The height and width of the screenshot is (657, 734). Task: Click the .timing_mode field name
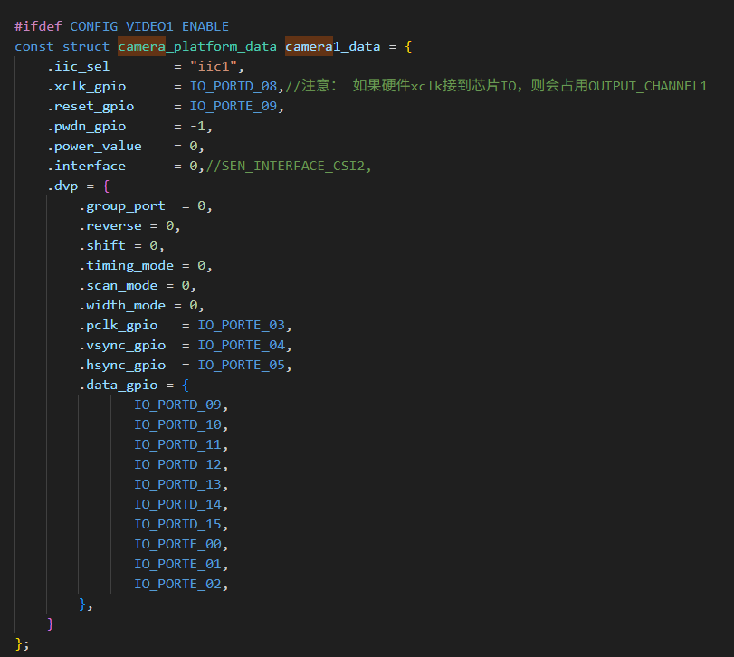[126, 266]
